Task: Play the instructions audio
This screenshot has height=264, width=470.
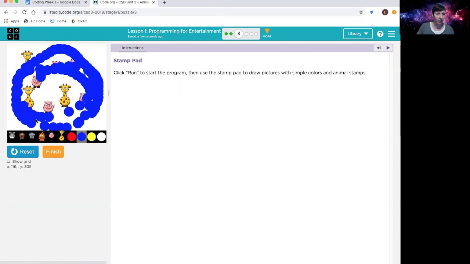Action: point(388,48)
